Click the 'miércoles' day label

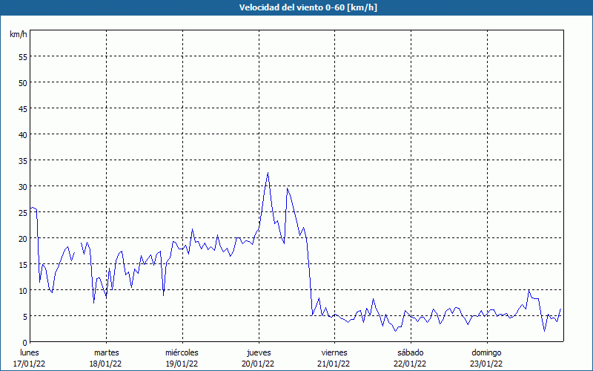coord(182,352)
